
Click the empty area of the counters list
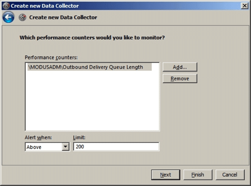tap(92, 104)
